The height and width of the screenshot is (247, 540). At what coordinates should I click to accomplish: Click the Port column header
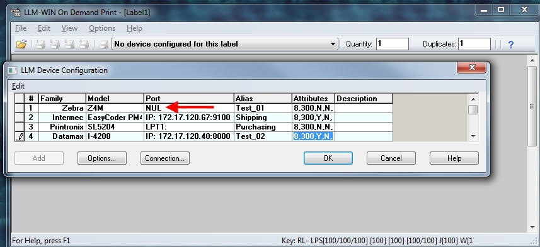click(x=189, y=99)
